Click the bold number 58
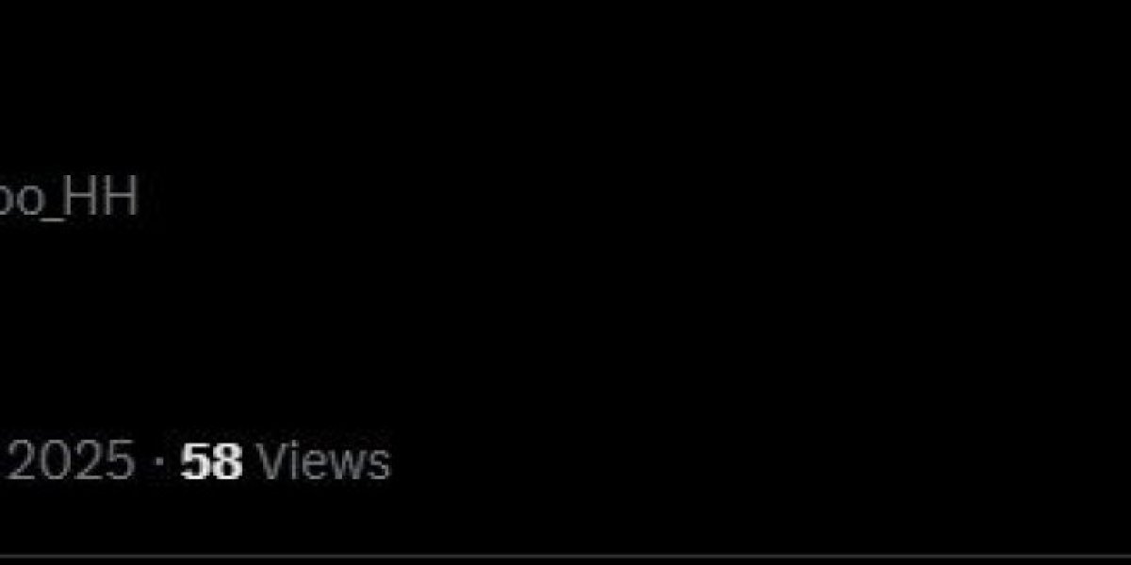Image resolution: width=1131 pixels, height=565 pixels. click(x=212, y=462)
